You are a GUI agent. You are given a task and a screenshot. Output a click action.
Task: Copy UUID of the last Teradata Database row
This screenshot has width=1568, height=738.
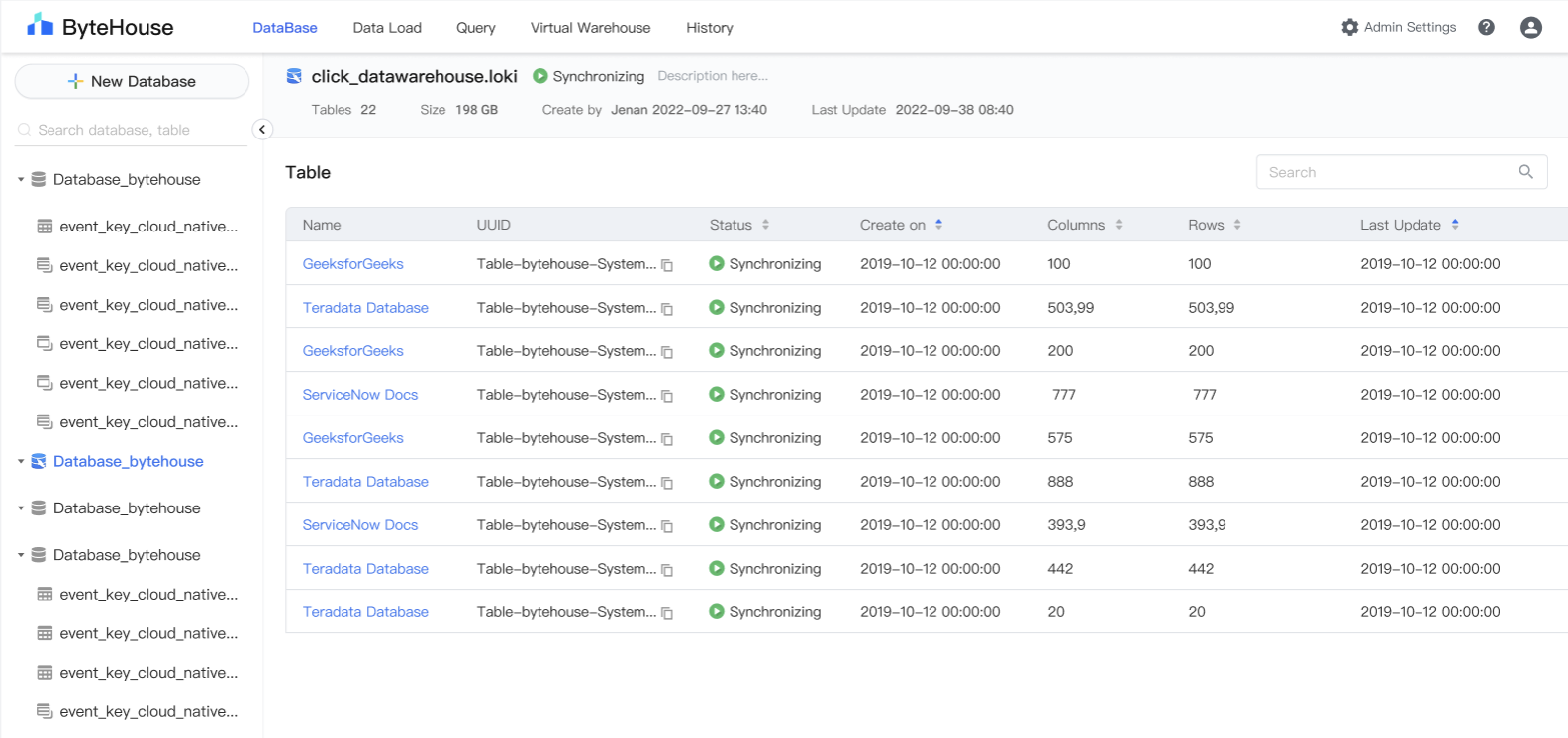pos(667,613)
